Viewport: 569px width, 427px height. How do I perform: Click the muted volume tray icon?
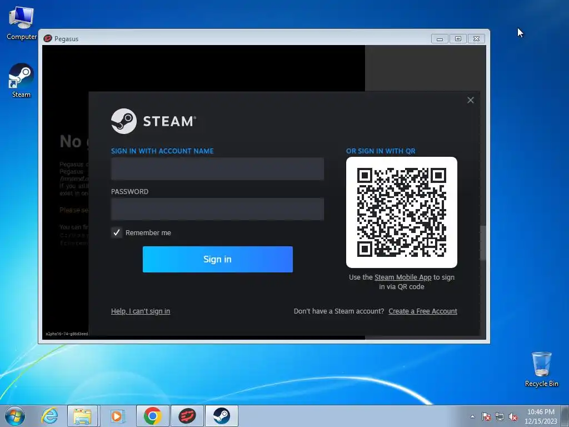pos(513,416)
